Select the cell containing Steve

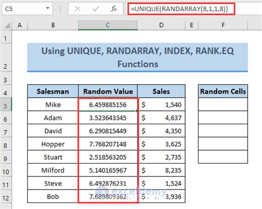pos(53,183)
